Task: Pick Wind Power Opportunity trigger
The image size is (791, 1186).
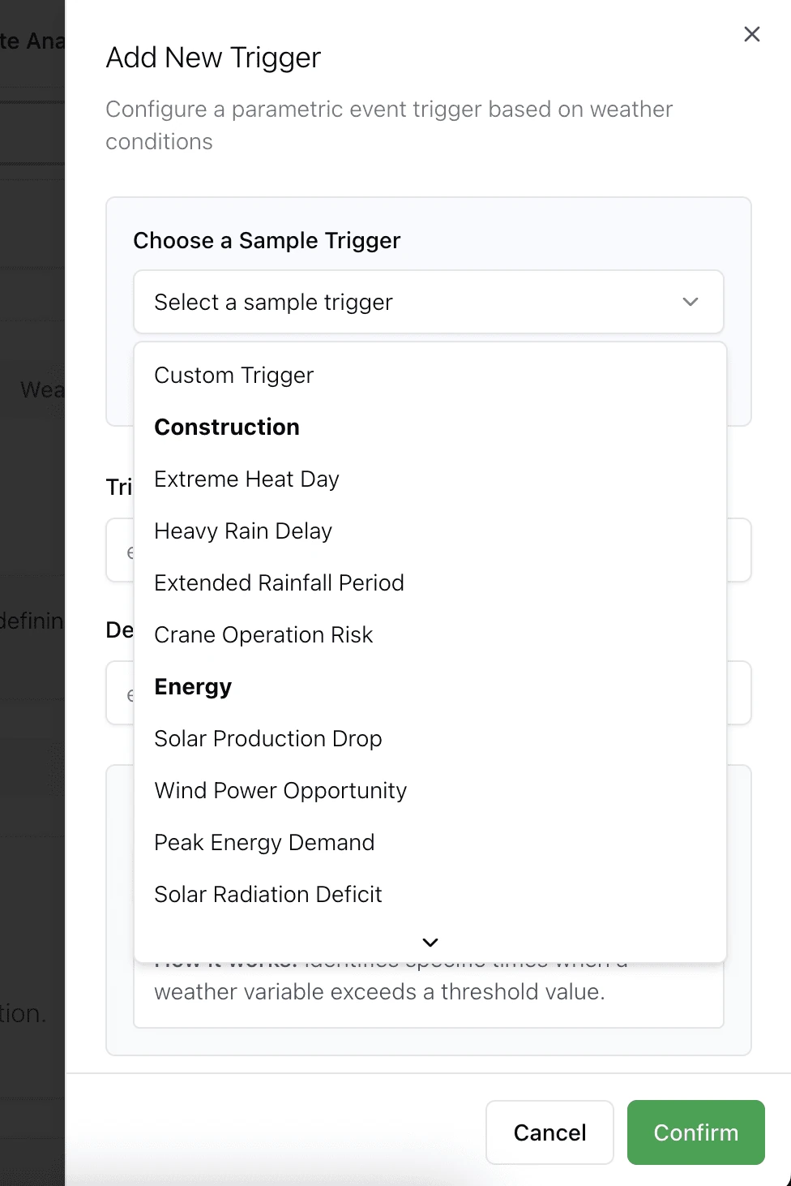Action: point(280,791)
